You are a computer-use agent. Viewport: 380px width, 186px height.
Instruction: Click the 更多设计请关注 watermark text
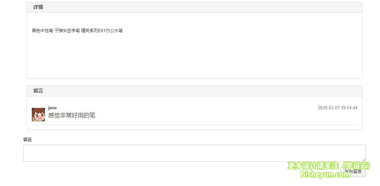tap(313, 166)
